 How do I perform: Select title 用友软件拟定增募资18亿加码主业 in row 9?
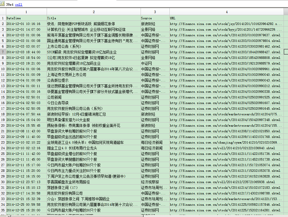pos(94,63)
